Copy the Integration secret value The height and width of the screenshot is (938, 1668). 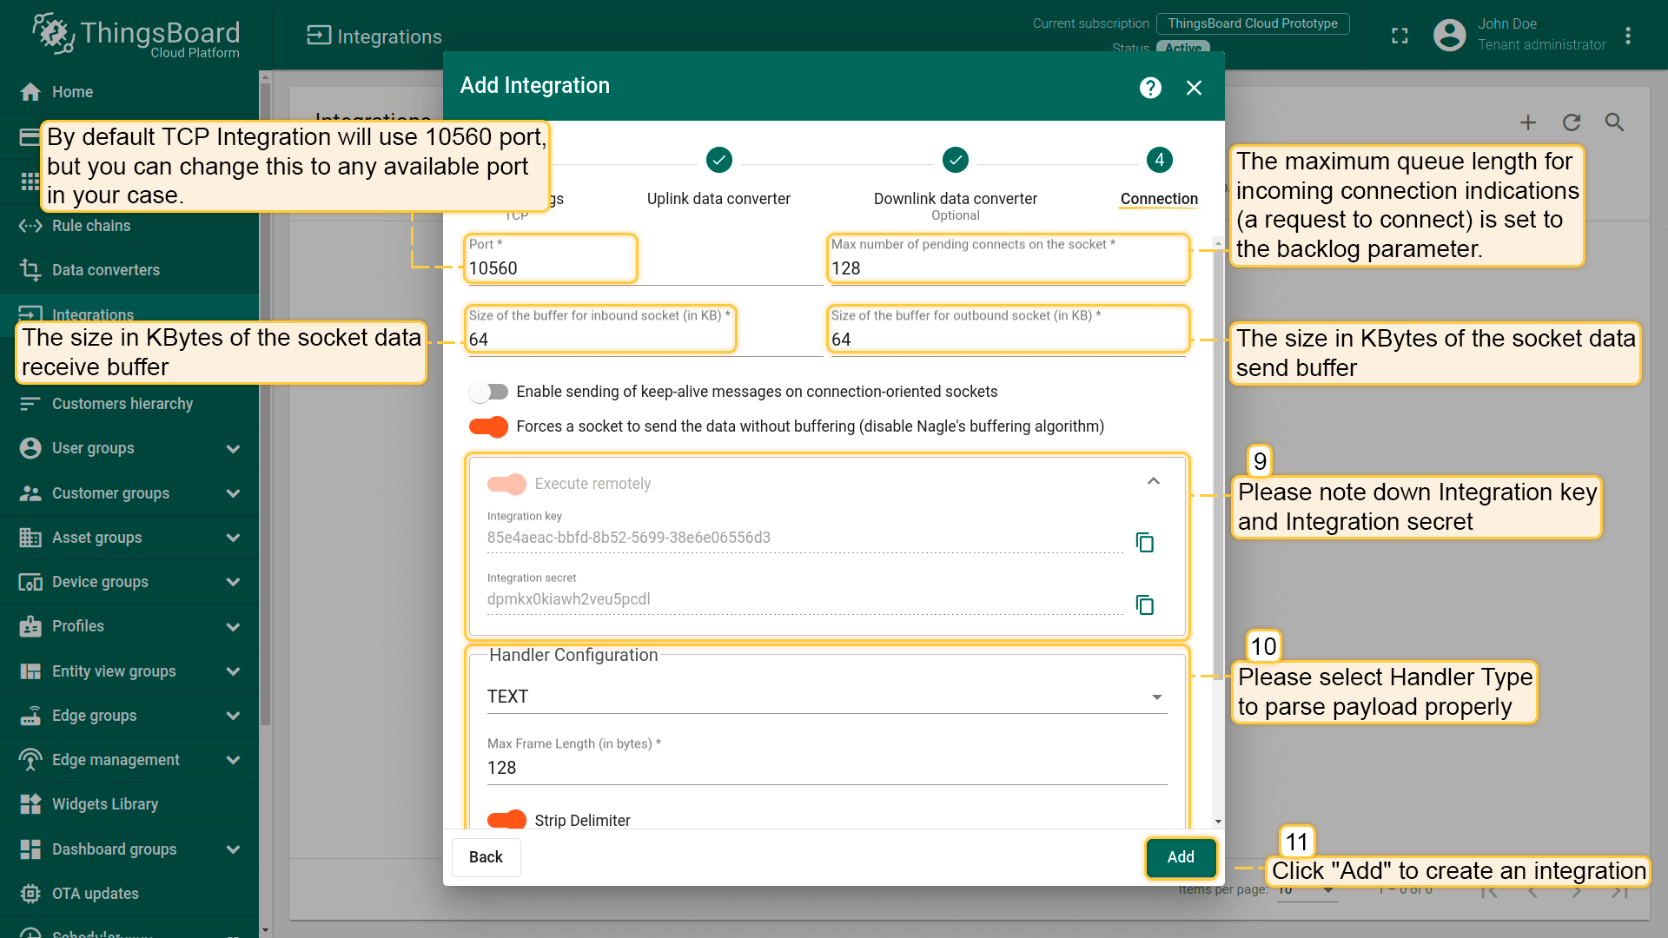1145,604
